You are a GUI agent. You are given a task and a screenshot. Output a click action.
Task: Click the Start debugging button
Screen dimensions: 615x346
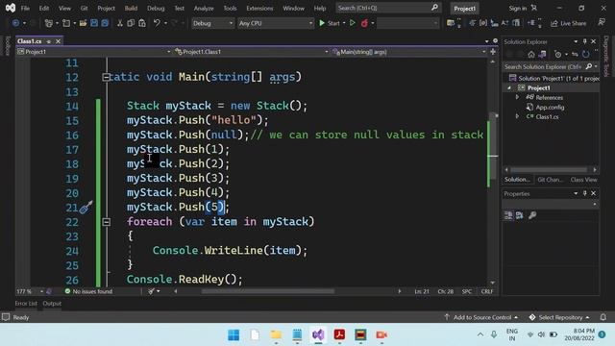coord(330,23)
